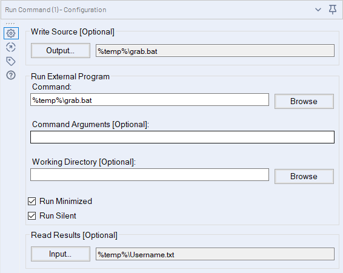Browse for the Working Directory
Screen dimensions: 343x273
[304, 176]
